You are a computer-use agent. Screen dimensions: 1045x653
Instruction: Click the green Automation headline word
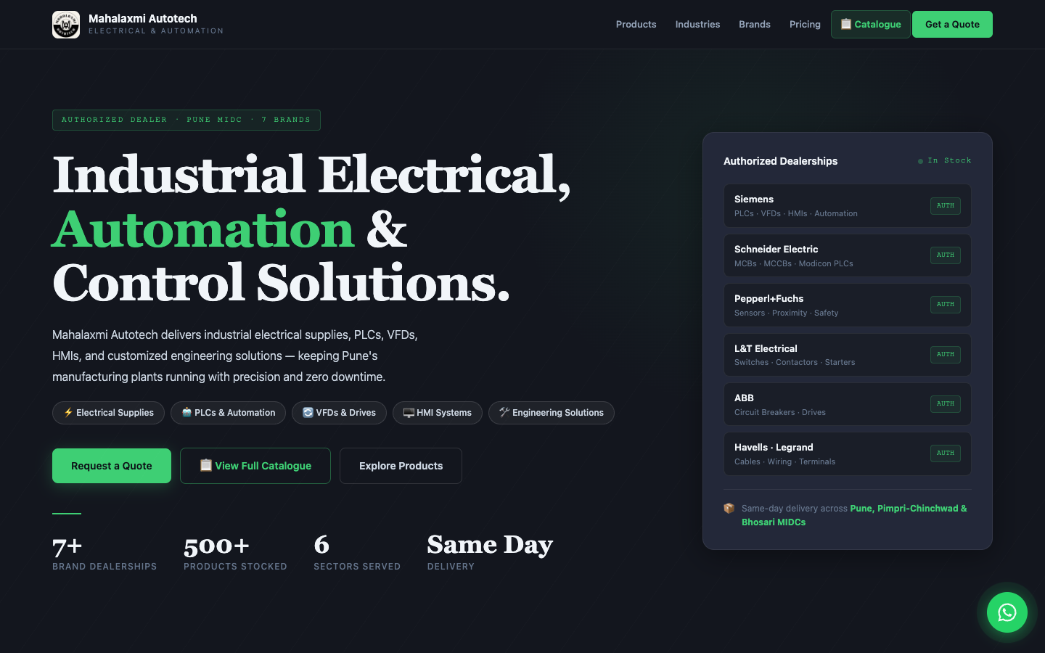203,229
